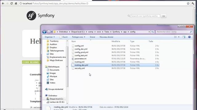197x110 pixels.
Task: Click Explorer's back navigation button
Action: coord(44,32)
